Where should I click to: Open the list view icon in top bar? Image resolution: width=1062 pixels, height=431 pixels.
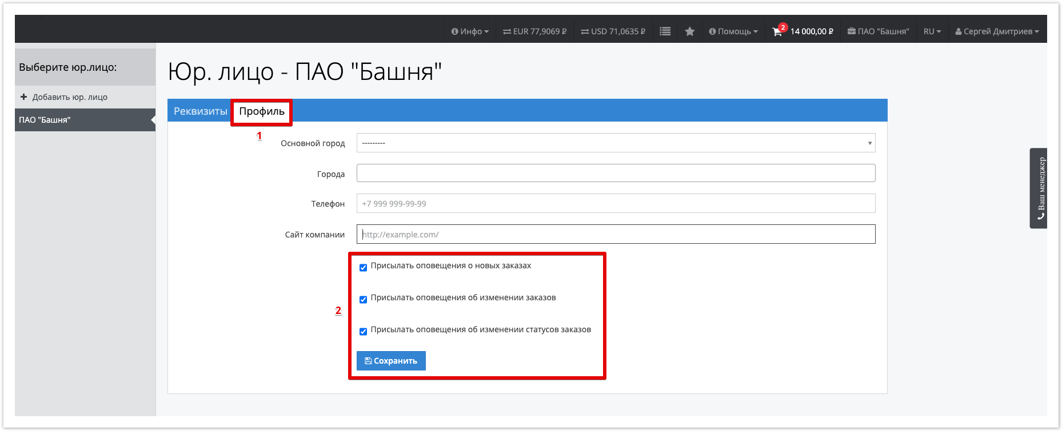point(665,31)
